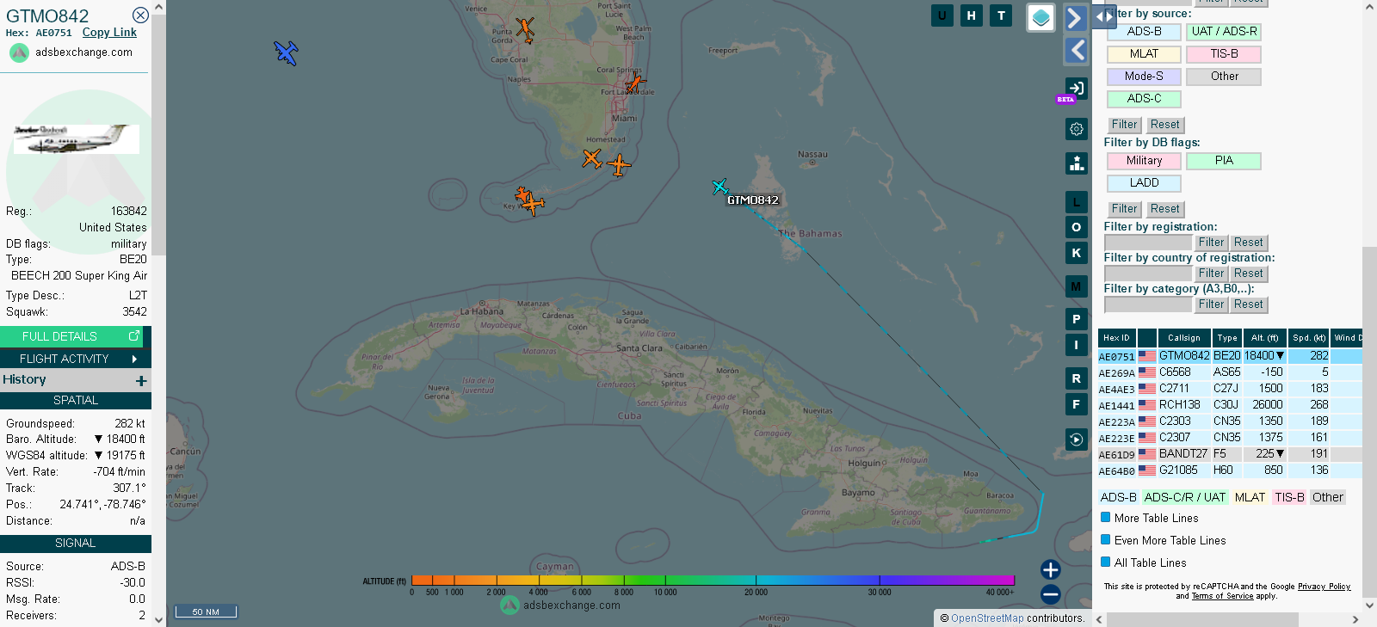Enable More Table Lines checkbox

(1106, 518)
